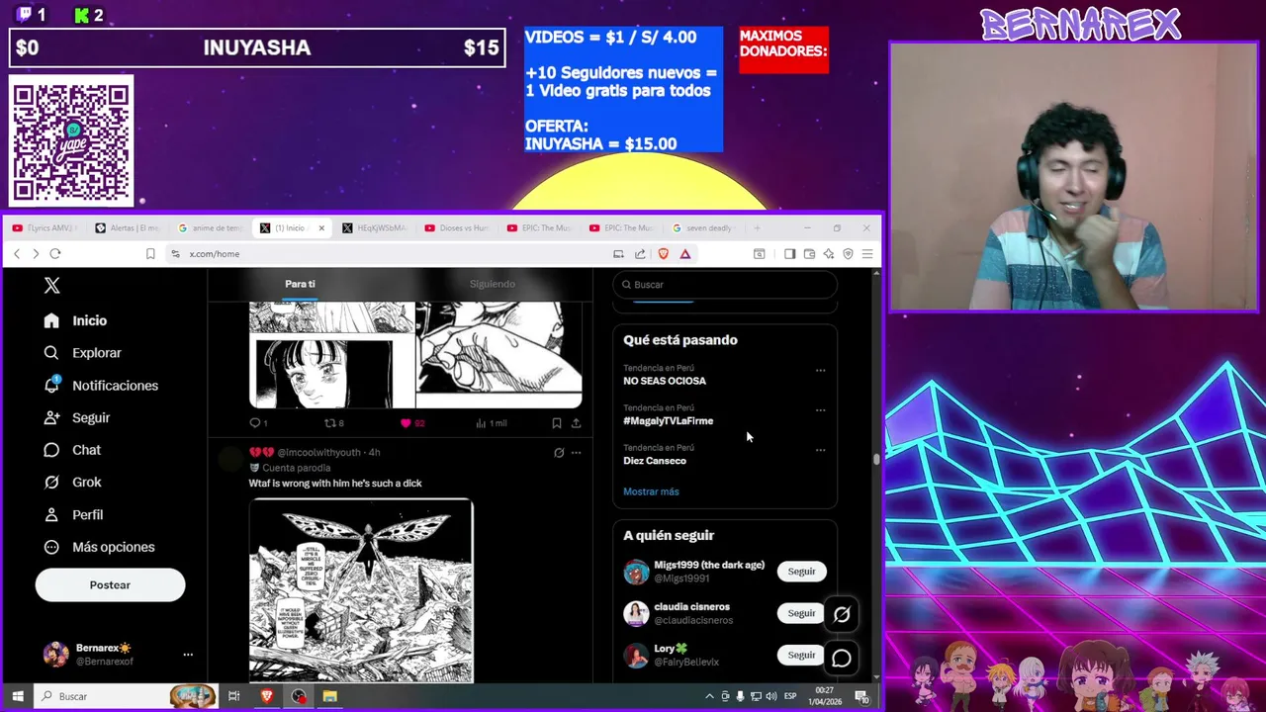Switch to seven deadly Google tab
1266x712 pixels.
pyautogui.click(x=704, y=228)
